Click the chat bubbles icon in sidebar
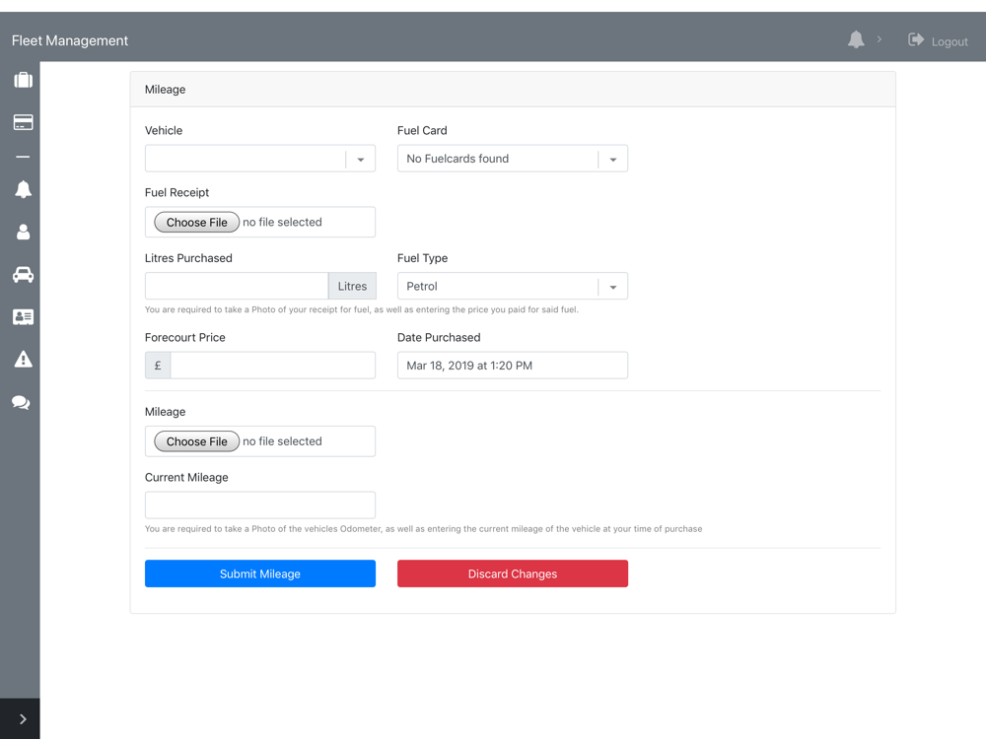986x739 pixels. [21, 402]
